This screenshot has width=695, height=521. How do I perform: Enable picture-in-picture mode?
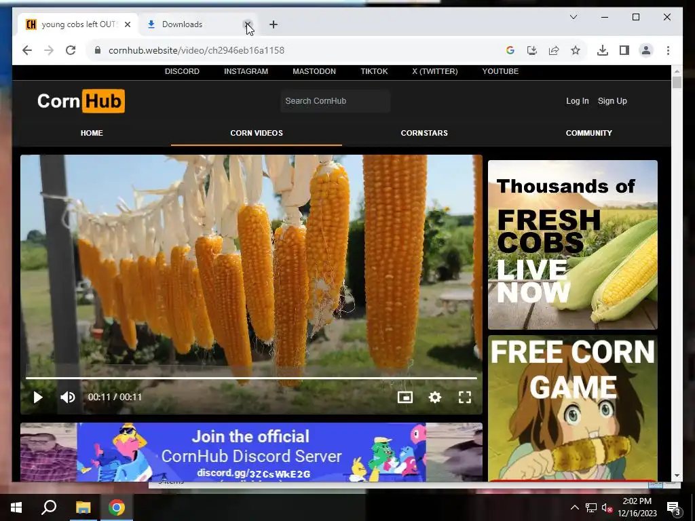coord(405,397)
